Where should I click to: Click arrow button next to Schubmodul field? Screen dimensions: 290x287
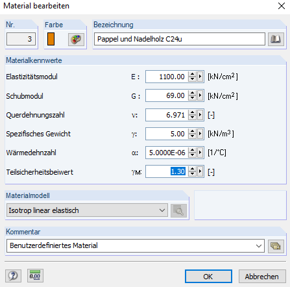point(200,95)
